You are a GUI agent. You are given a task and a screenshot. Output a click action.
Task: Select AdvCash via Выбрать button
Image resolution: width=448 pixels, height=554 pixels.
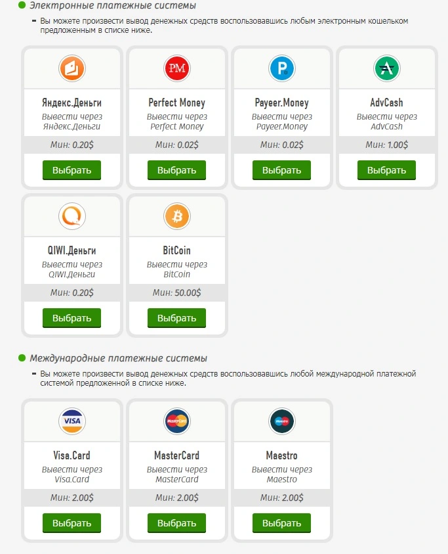(386, 170)
